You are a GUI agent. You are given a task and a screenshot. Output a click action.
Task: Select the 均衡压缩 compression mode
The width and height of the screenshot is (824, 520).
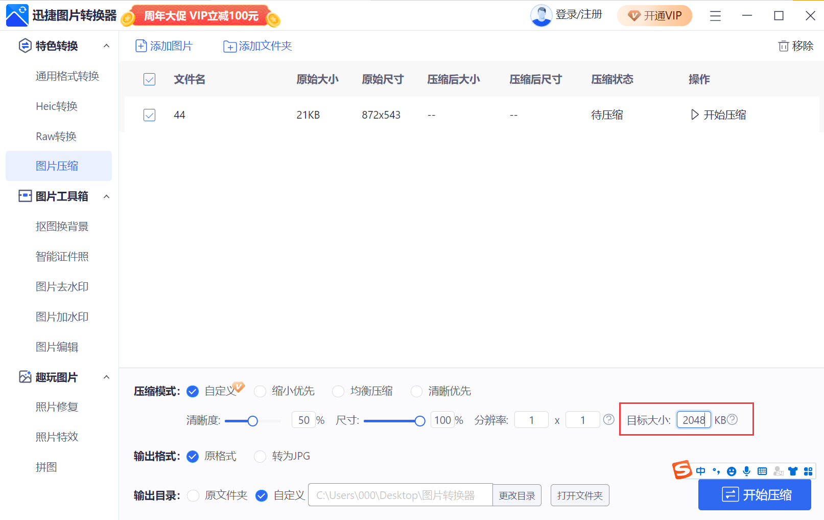point(338,391)
